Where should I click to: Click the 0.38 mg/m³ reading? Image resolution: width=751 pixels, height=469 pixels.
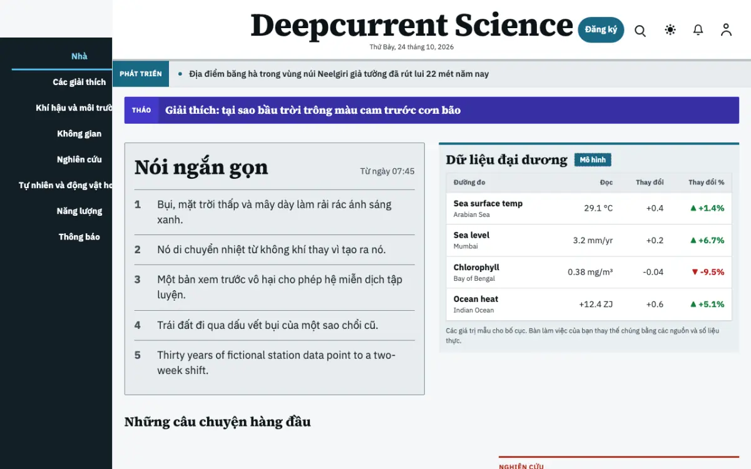click(x=590, y=272)
